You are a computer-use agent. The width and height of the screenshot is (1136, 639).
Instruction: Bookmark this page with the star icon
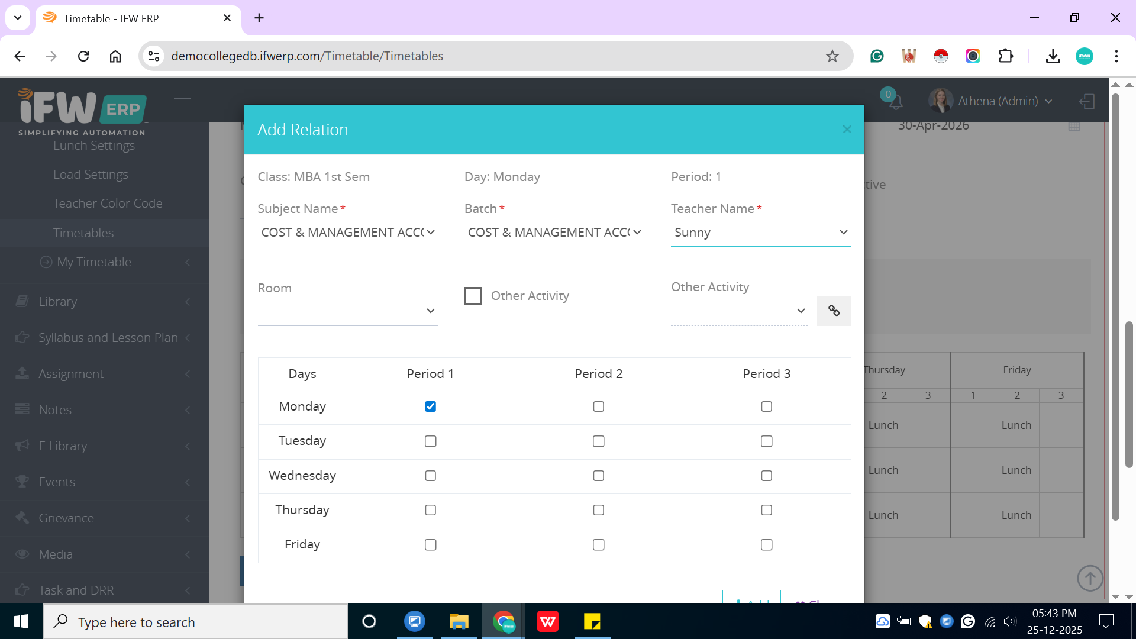click(x=832, y=56)
